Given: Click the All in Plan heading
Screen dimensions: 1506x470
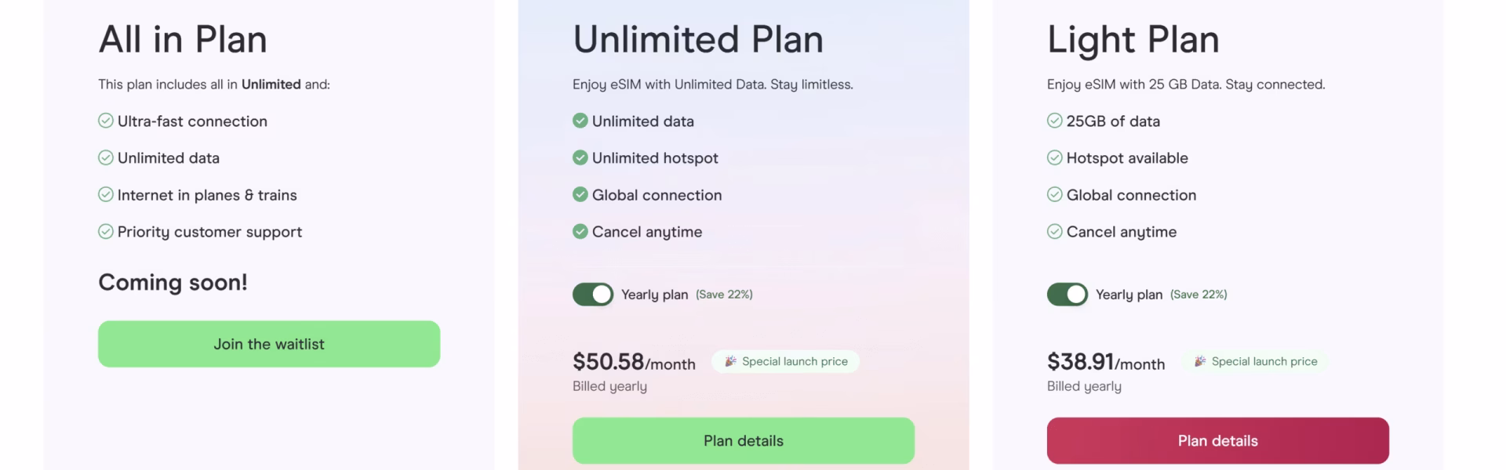Looking at the screenshot, I should 183,39.
